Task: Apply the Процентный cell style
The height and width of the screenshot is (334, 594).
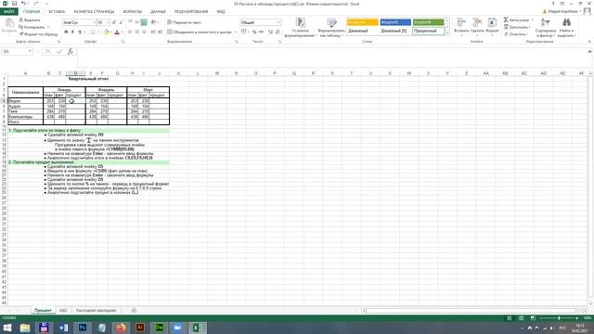Action: tap(428, 31)
